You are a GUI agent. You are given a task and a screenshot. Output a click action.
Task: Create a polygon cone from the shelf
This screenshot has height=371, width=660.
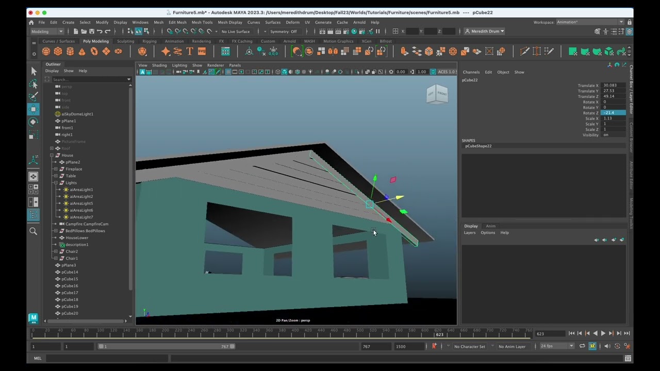pos(82,51)
